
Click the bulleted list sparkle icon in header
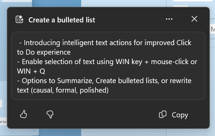20,20
